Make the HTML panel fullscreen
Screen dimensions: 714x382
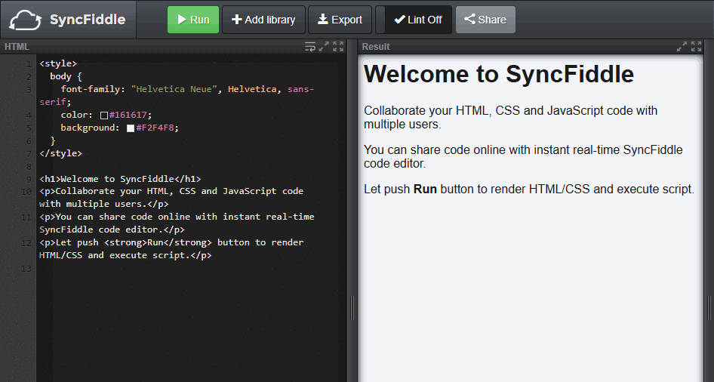point(338,47)
